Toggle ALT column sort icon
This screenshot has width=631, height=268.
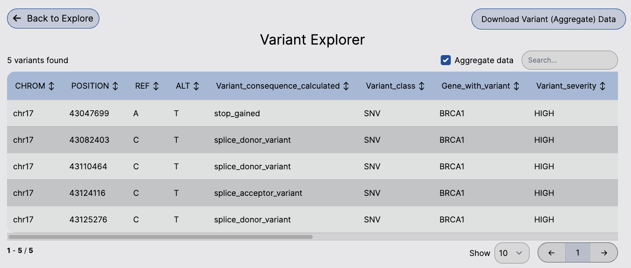[196, 86]
